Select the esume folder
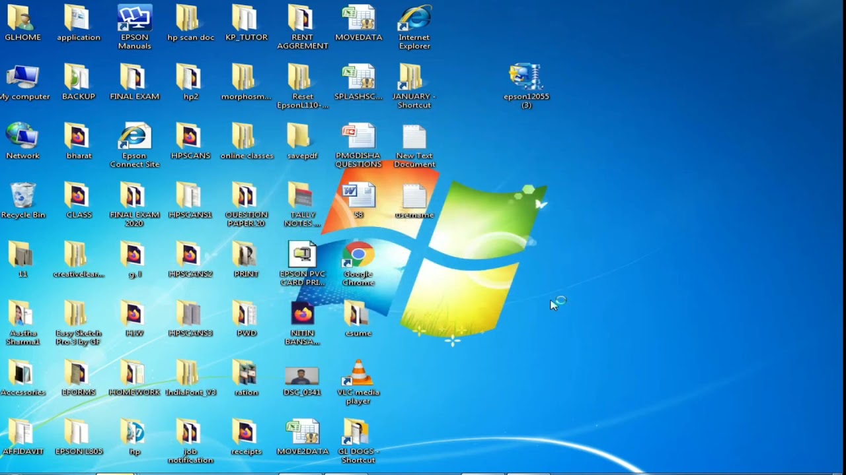This screenshot has height=475, width=846. point(358,319)
